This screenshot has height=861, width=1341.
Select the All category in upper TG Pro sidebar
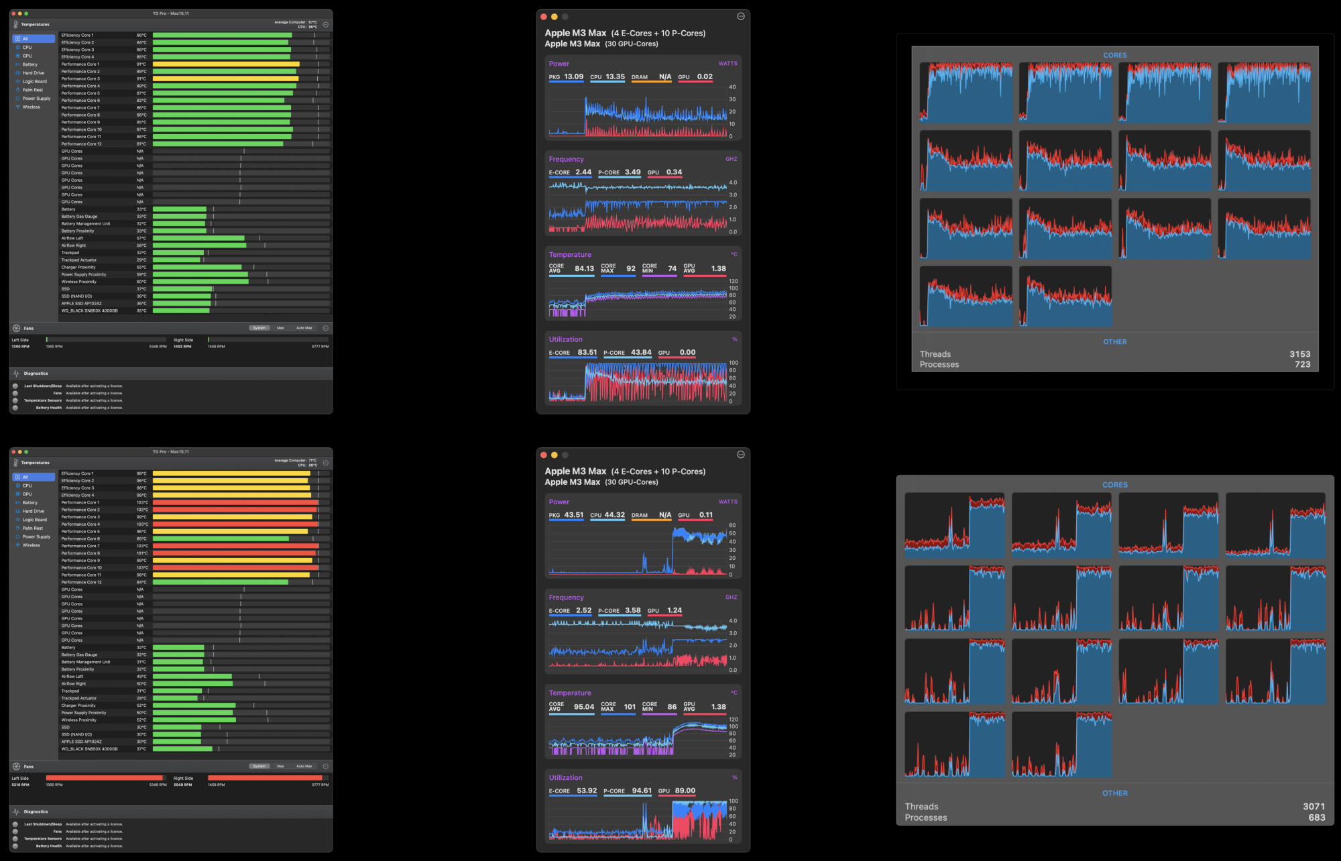tap(34, 39)
